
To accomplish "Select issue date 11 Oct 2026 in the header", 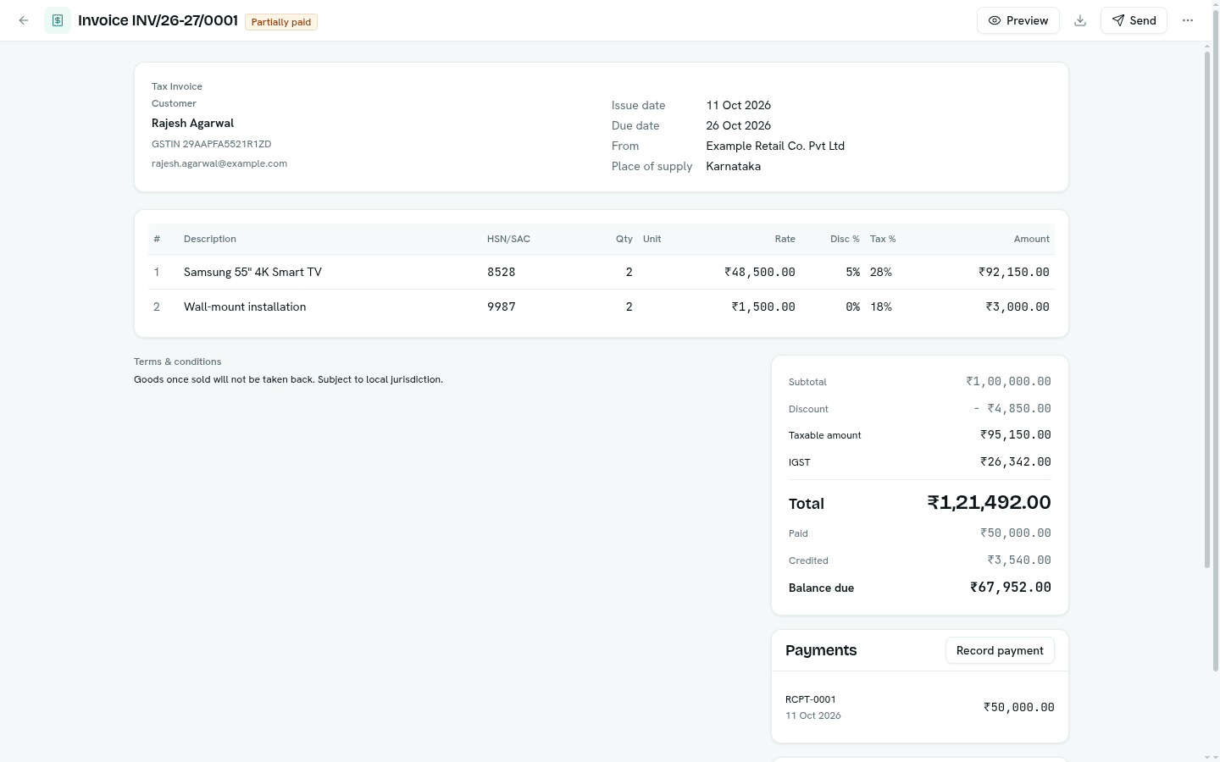I will pyautogui.click(x=739, y=105).
